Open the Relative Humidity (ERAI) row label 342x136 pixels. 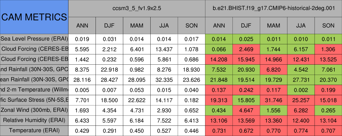click(x=34, y=120)
